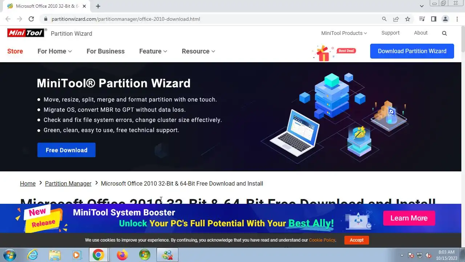Click the taskbar clock showing 8:03 AM
The height and width of the screenshot is (262, 465).
tap(446, 255)
